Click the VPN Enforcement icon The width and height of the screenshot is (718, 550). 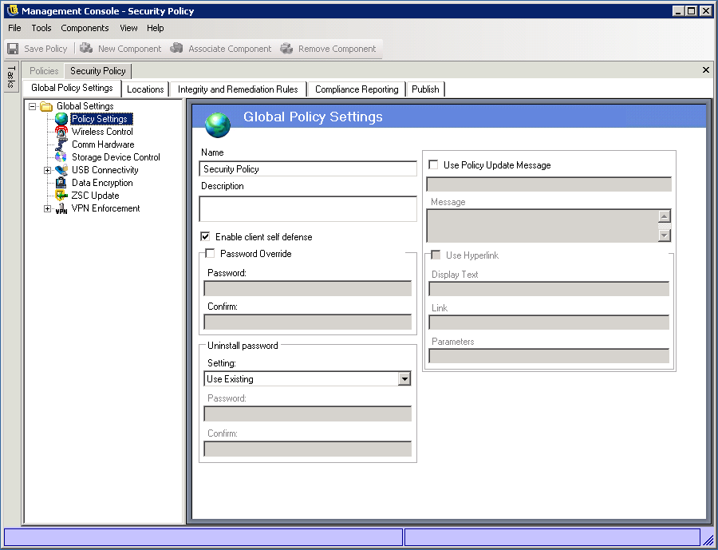pos(61,209)
